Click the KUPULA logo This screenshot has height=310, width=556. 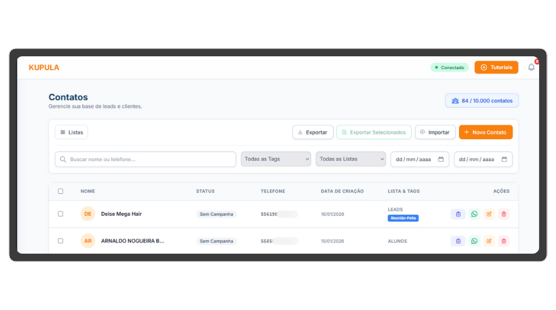pos(44,68)
